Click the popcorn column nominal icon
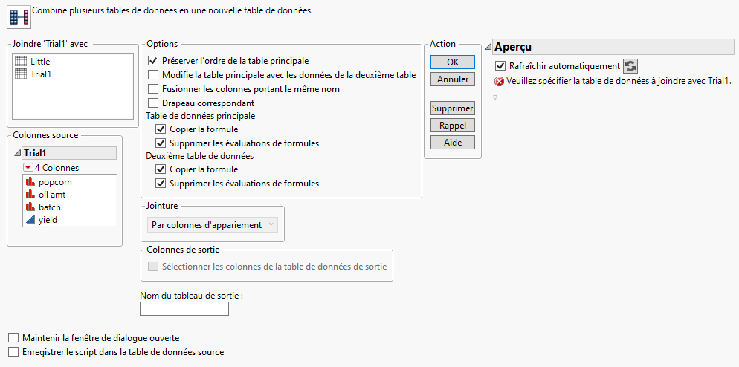The height and width of the screenshot is (367, 739). (x=30, y=182)
